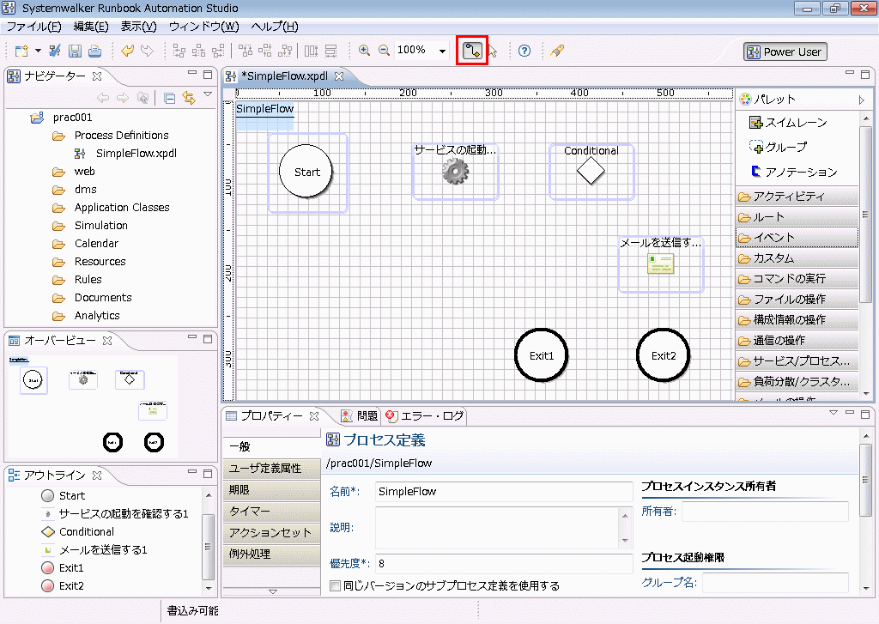The width and height of the screenshot is (879, 624).
Task: Click the Zoom out magnifier icon
Action: point(384,51)
